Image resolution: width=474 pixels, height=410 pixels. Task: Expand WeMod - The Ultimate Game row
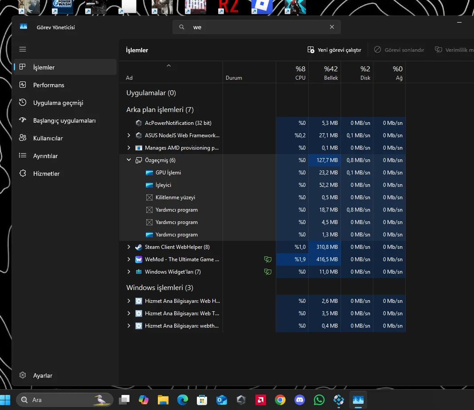click(x=129, y=259)
